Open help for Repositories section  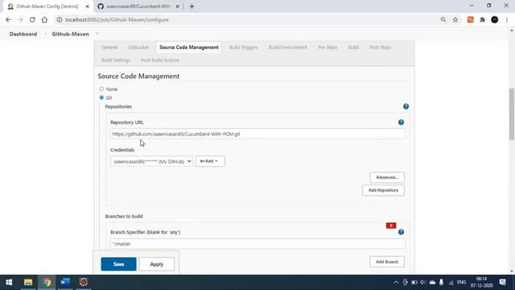[x=406, y=106]
